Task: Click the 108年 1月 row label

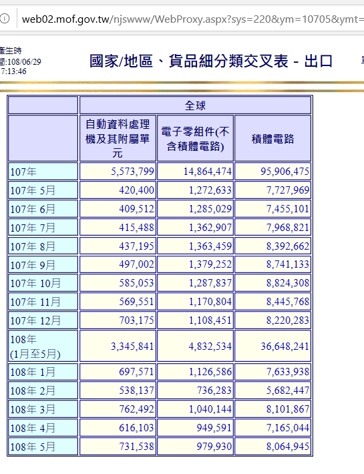Action: tap(43, 372)
